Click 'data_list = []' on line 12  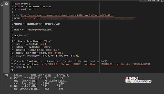point(21,36)
